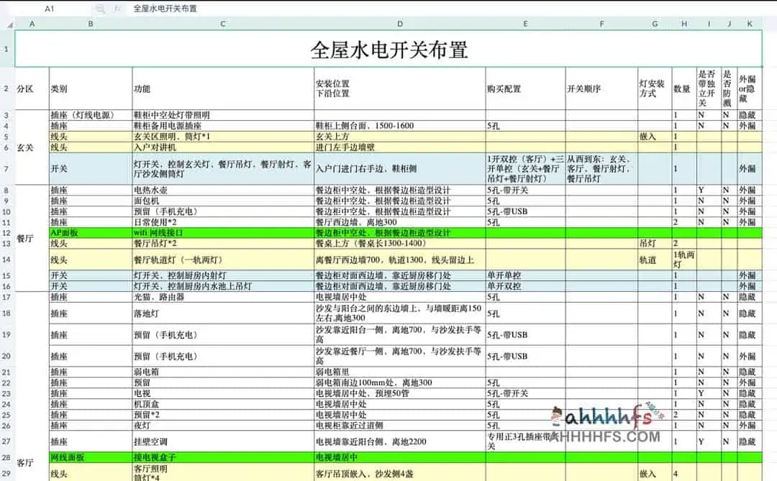Select the row 7 header

pos(6,168)
